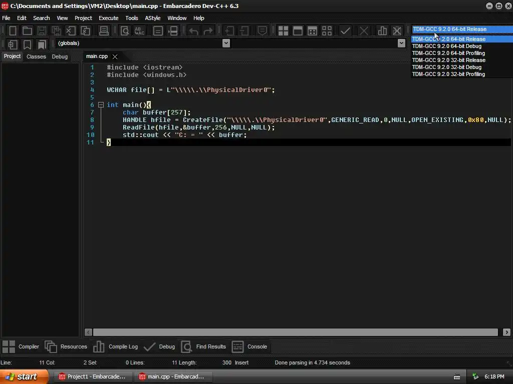Click the Redo arrow icon
The height and width of the screenshot is (384, 513).
tap(208, 31)
